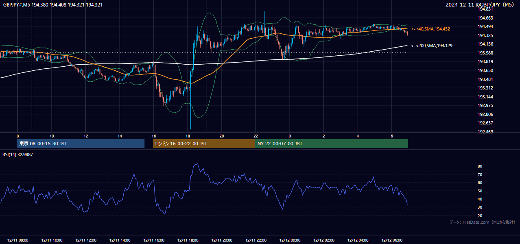
Task: Click the hour label 6 under the chart
Action: (x=392, y=136)
